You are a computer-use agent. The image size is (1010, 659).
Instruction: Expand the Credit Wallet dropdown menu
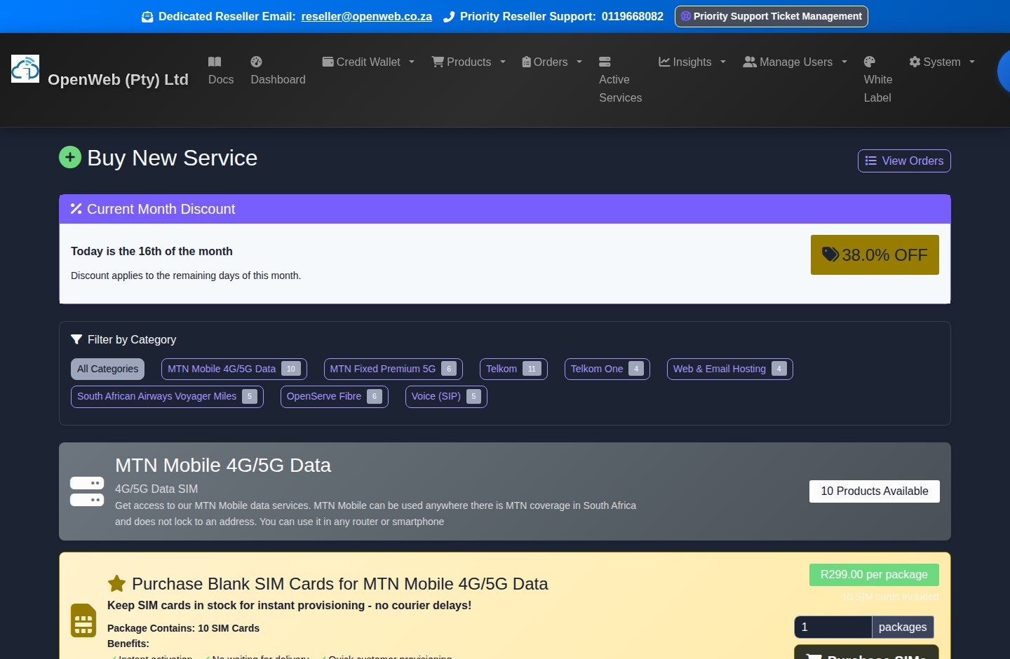pos(368,62)
